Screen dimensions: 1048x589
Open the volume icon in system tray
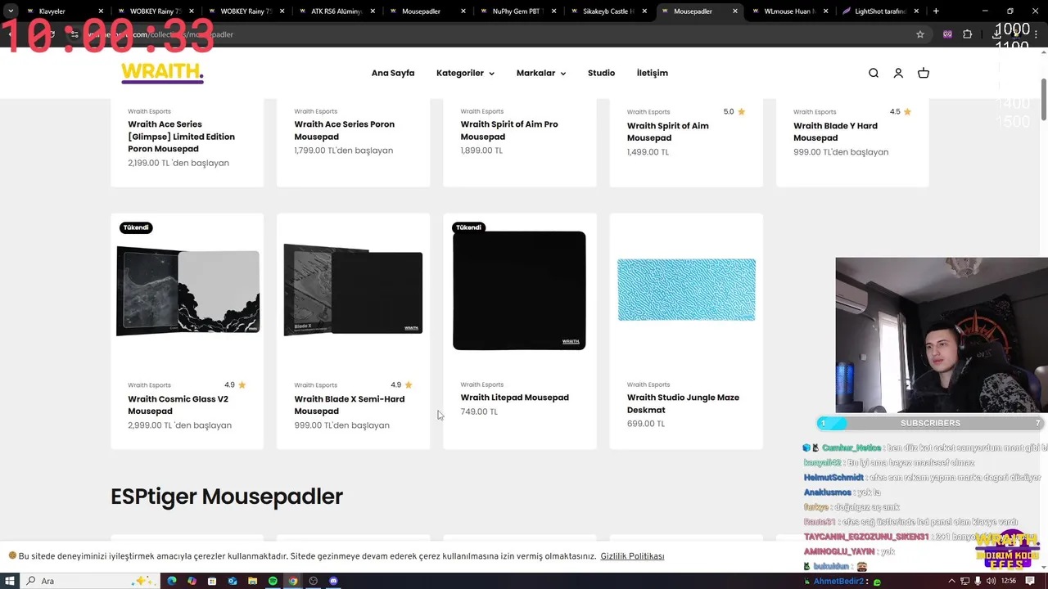pyautogui.click(x=991, y=581)
